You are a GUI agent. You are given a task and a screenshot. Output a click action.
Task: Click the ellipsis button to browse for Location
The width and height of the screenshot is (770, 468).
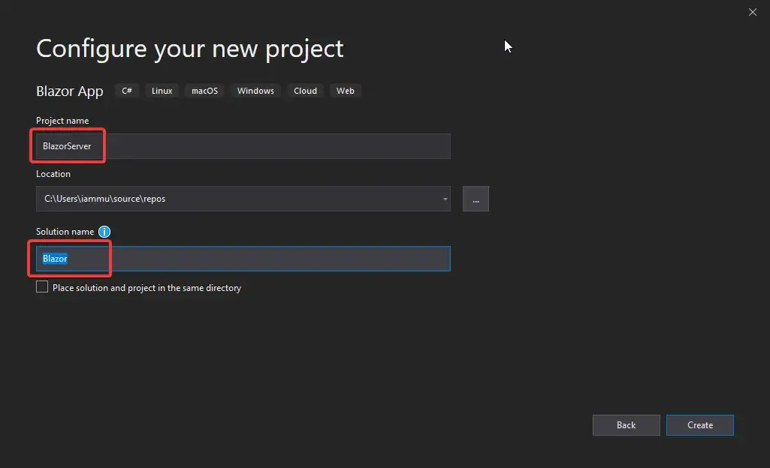click(476, 199)
